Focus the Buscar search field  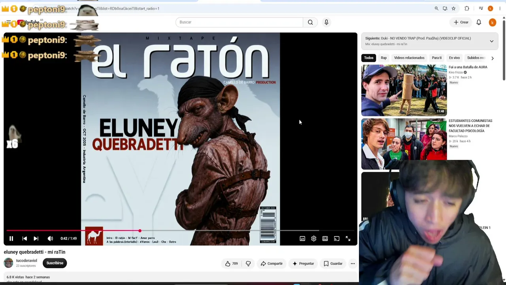click(239, 22)
